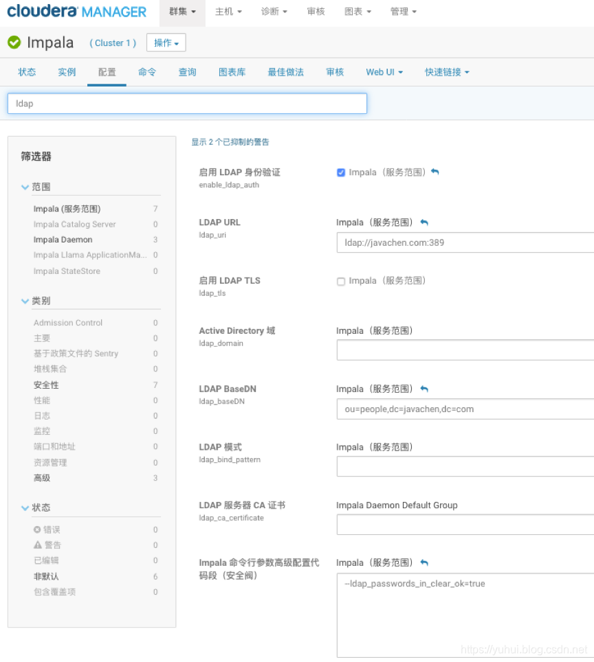
Task: Revert LDAP URL to default value
Action: 424,222
